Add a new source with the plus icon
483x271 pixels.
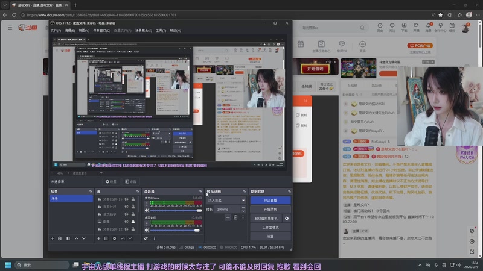[98, 238]
